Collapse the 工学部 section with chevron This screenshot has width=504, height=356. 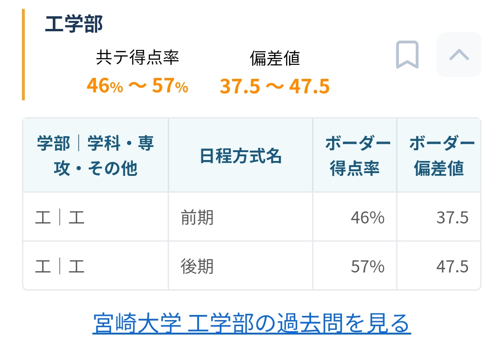pos(459,55)
